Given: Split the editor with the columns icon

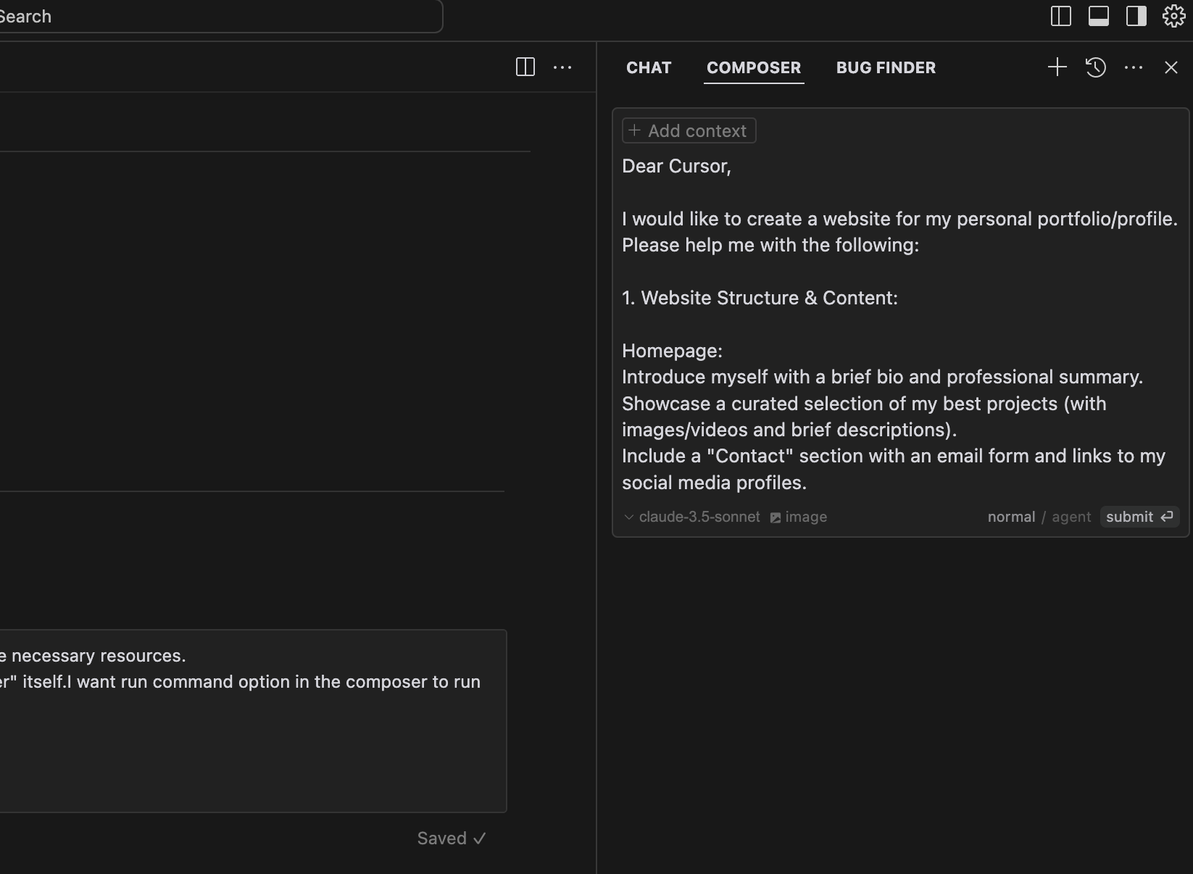Looking at the screenshot, I should pyautogui.click(x=525, y=67).
